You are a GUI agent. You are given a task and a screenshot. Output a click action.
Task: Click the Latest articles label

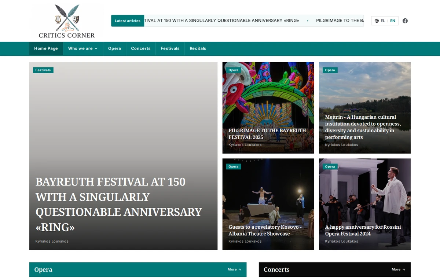coord(128,21)
